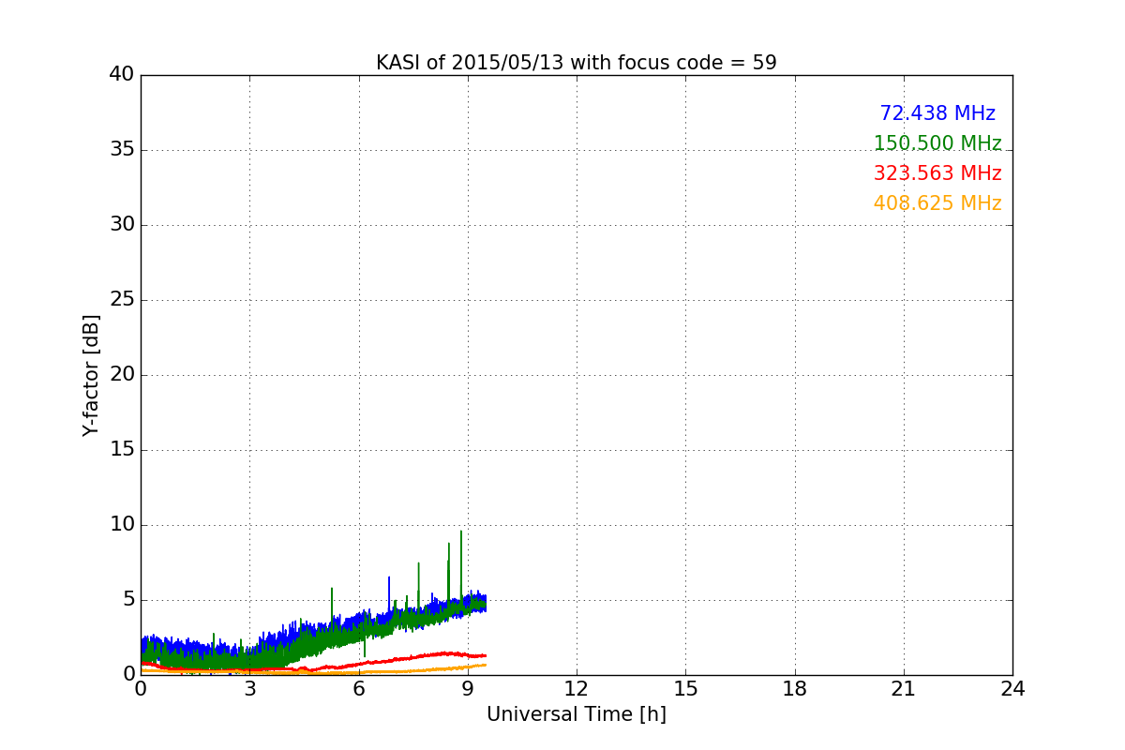Click x-axis tick label 18
The height and width of the screenshot is (750, 1125).
tap(794, 688)
